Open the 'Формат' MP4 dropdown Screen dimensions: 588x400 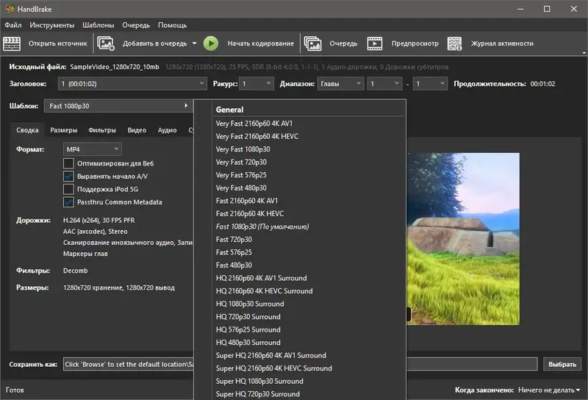point(93,149)
